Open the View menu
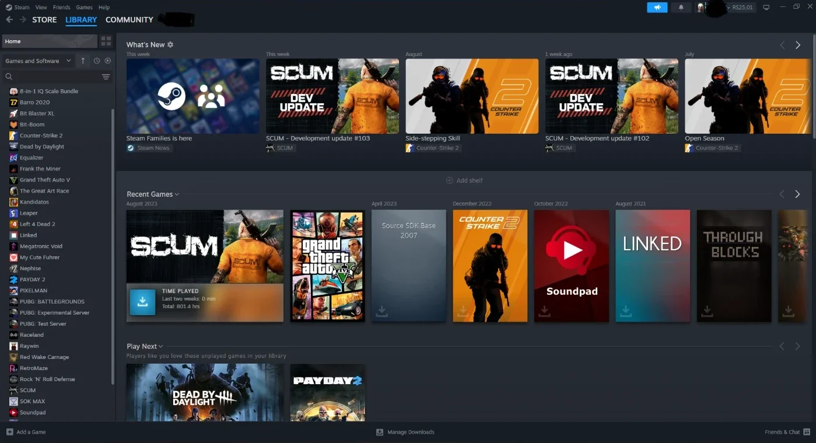Screen dimensions: 816x443 (41, 7)
